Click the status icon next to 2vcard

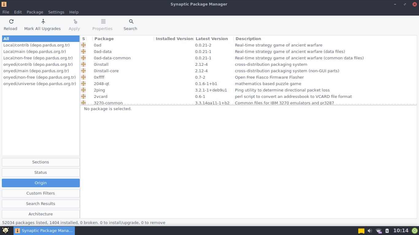(x=83, y=96)
